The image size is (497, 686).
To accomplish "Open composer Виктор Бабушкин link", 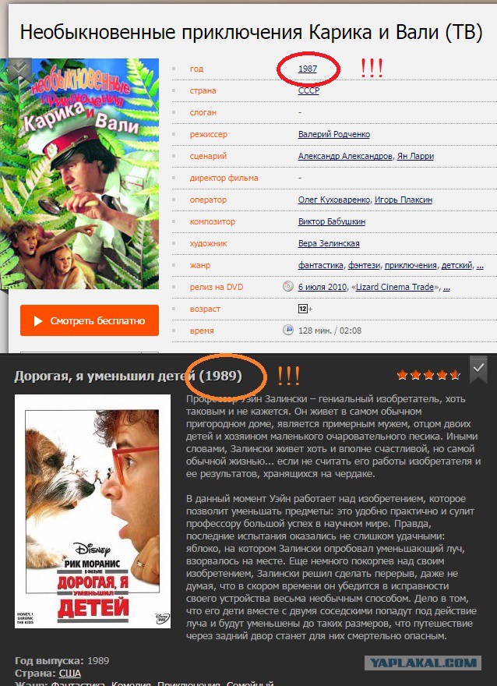I will tap(332, 221).
